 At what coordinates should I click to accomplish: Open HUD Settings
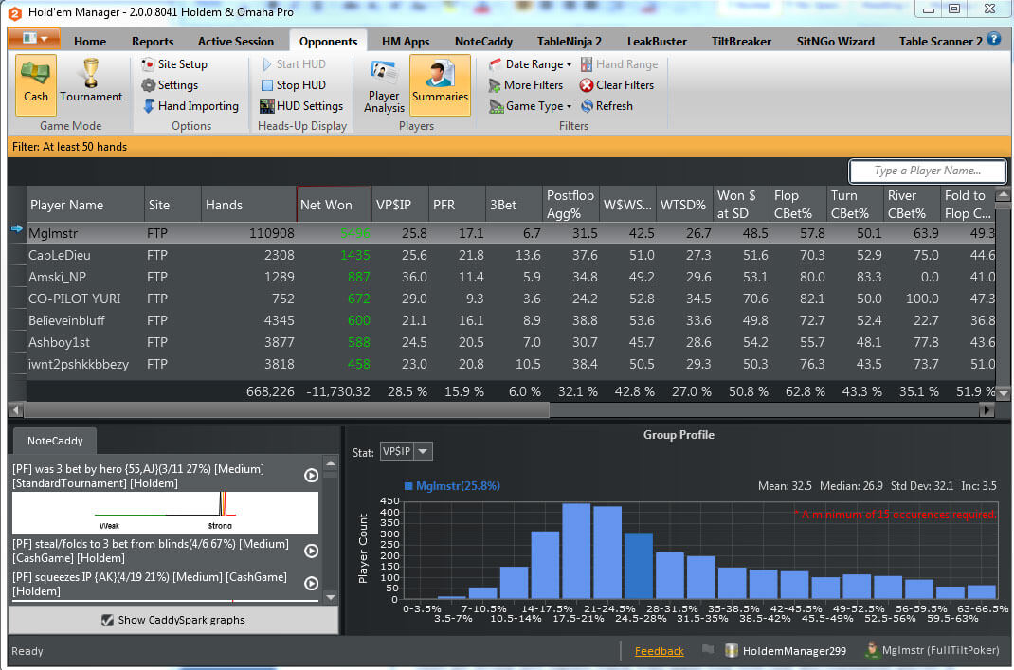tap(301, 106)
